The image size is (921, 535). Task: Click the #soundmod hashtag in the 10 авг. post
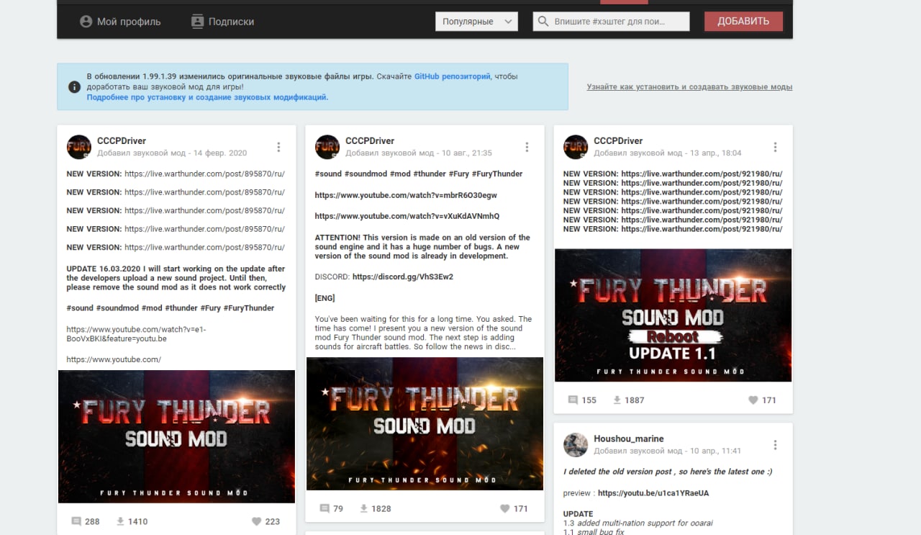click(366, 174)
